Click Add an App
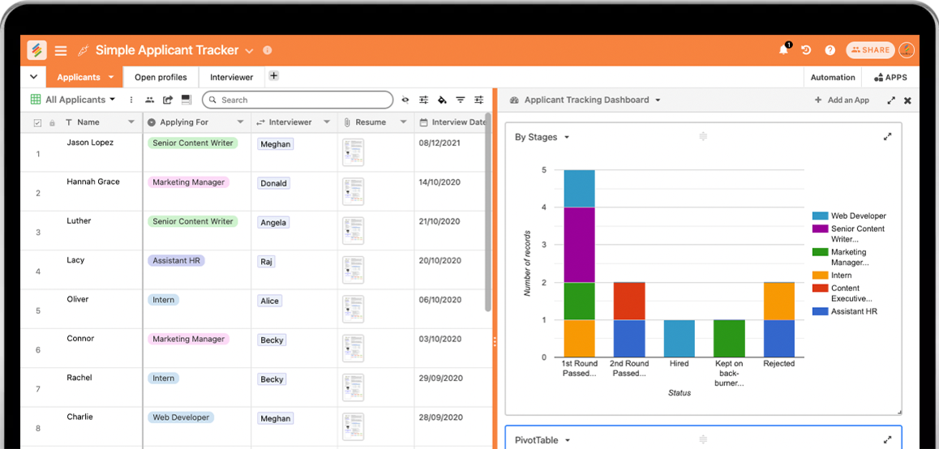The image size is (939, 449). coord(842,100)
